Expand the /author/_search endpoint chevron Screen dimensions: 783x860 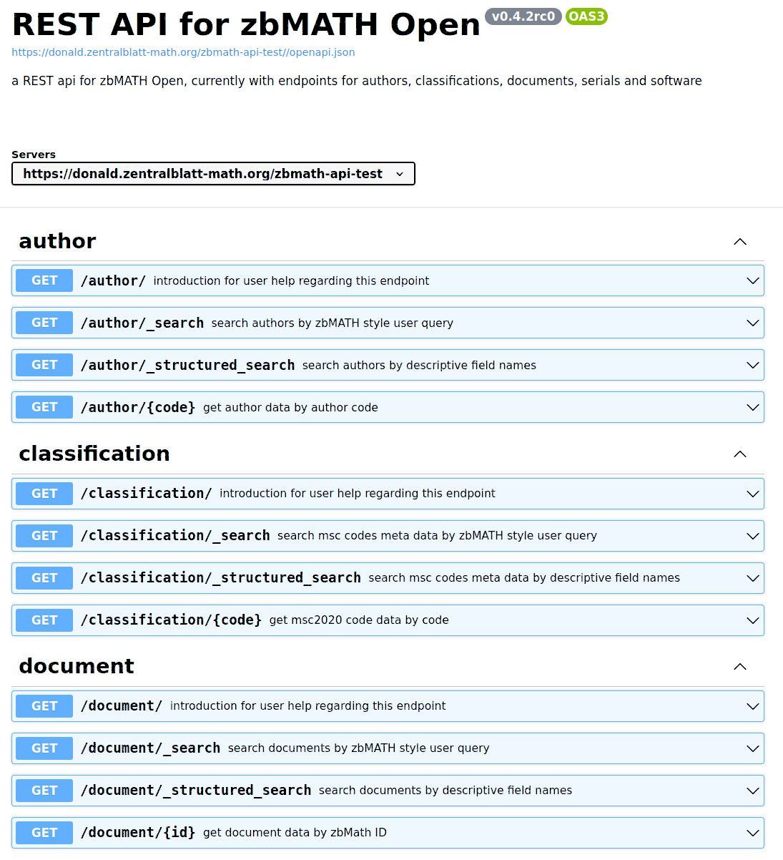[x=752, y=323]
